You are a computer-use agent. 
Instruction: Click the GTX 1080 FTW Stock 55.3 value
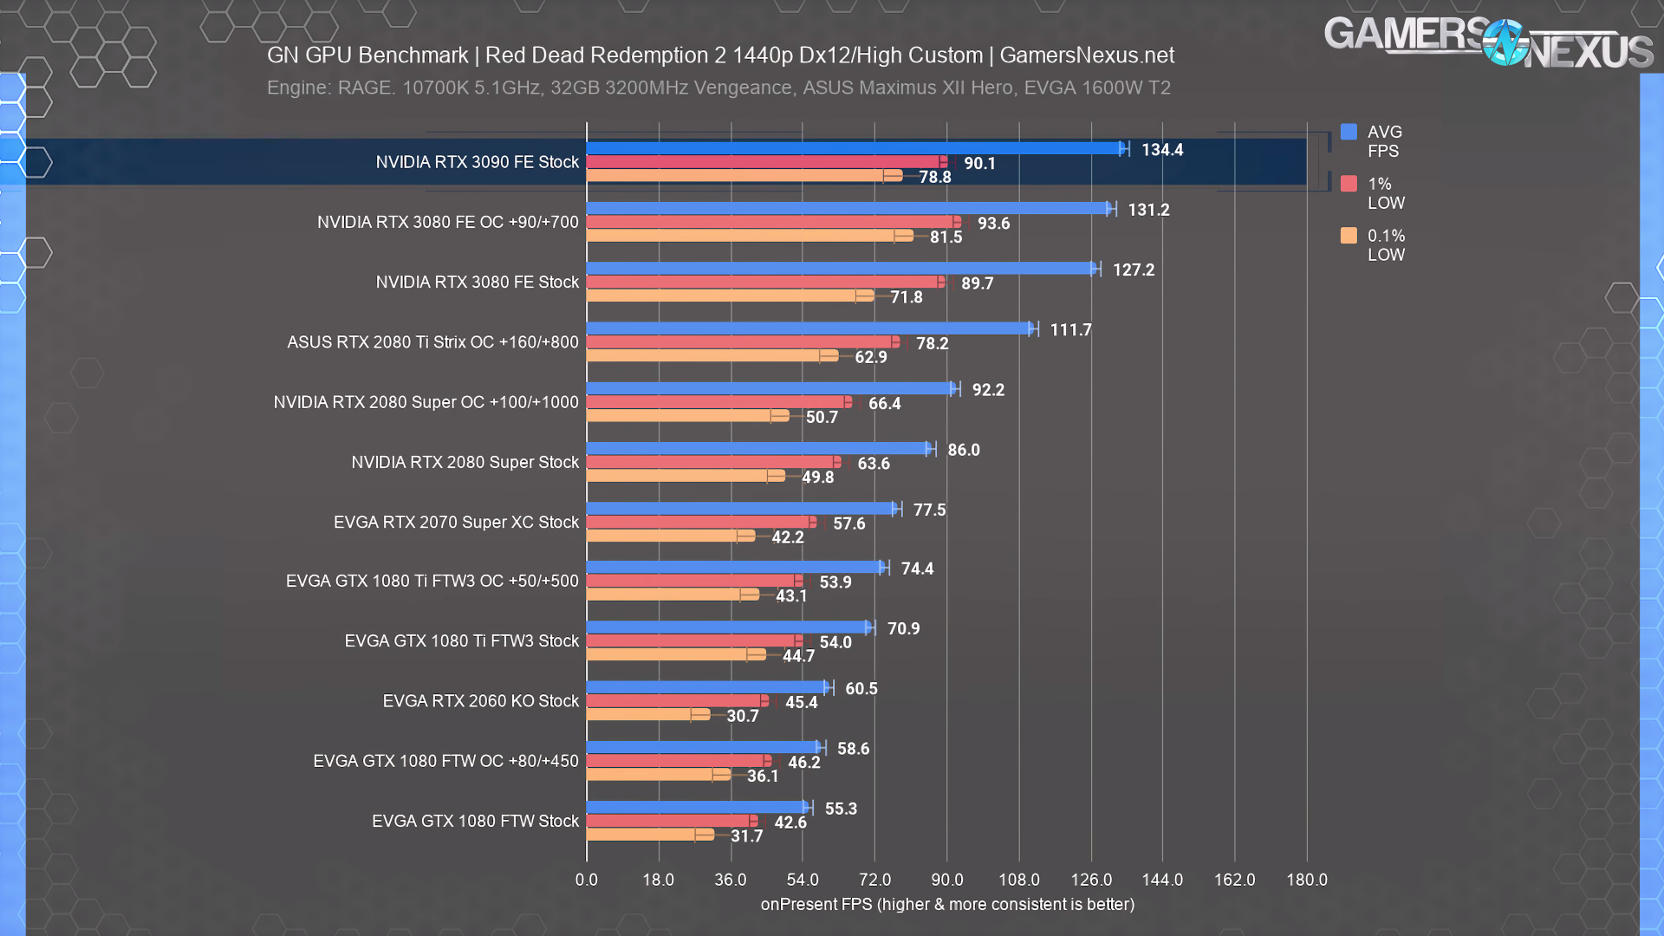tap(841, 809)
